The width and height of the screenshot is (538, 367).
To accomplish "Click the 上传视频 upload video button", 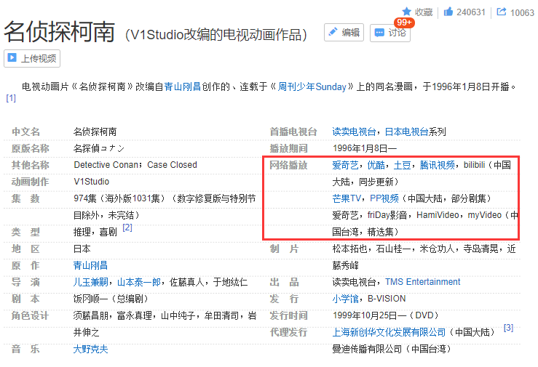I will pos(32,59).
